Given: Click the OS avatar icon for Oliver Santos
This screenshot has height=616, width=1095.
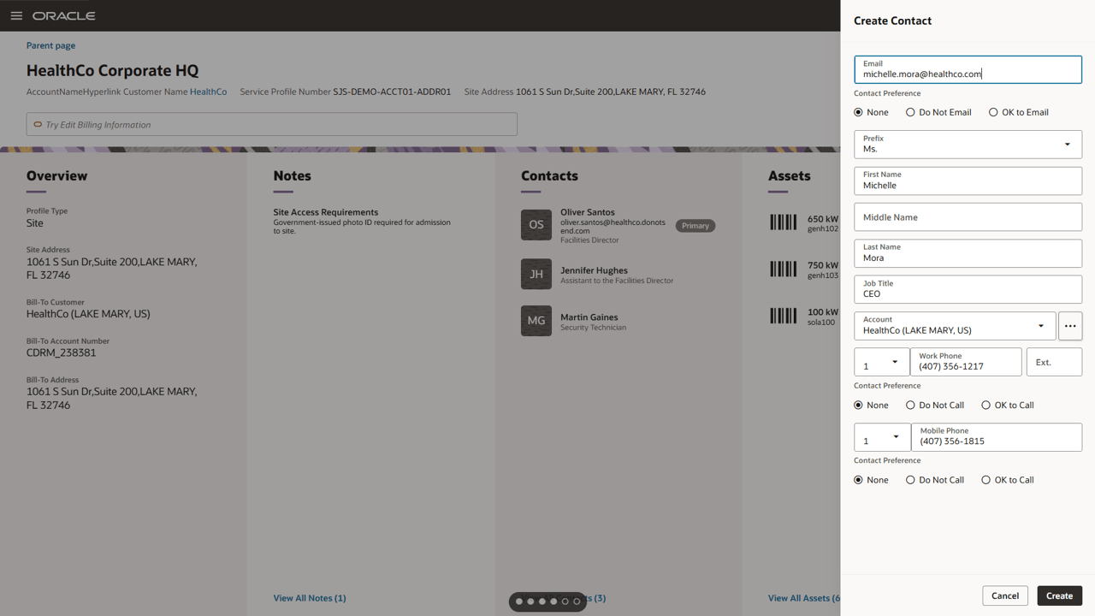Looking at the screenshot, I should pos(536,224).
